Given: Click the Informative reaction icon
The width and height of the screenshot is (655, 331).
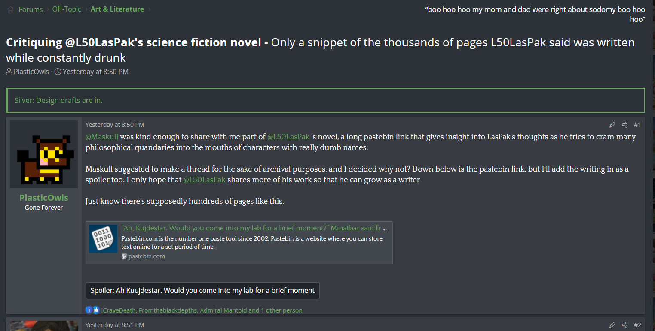Looking at the screenshot, I should tap(89, 310).
